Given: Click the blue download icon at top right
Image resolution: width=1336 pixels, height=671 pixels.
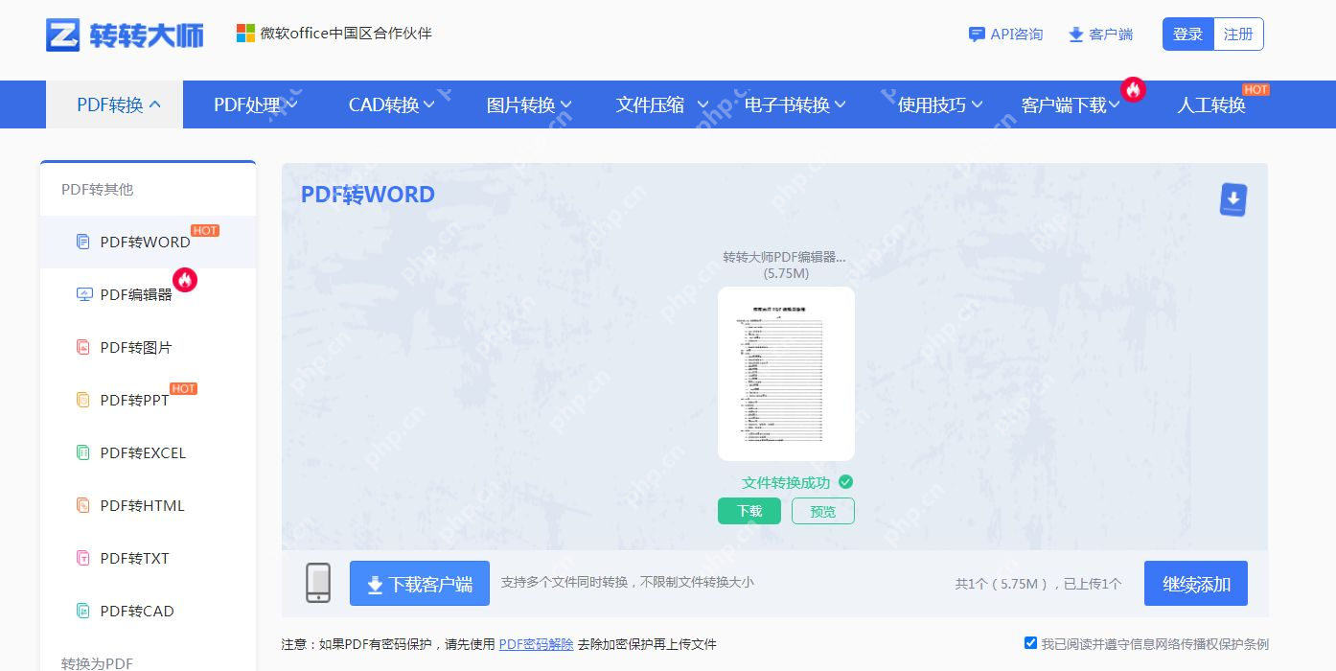Looking at the screenshot, I should tap(1232, 199).
